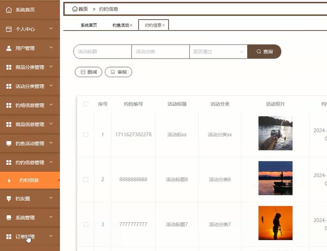Image resolution: width=327 pixels, height=251 pixels.
Task: Click the magnifier icon in the 查询 button
Action: [259, 51]
